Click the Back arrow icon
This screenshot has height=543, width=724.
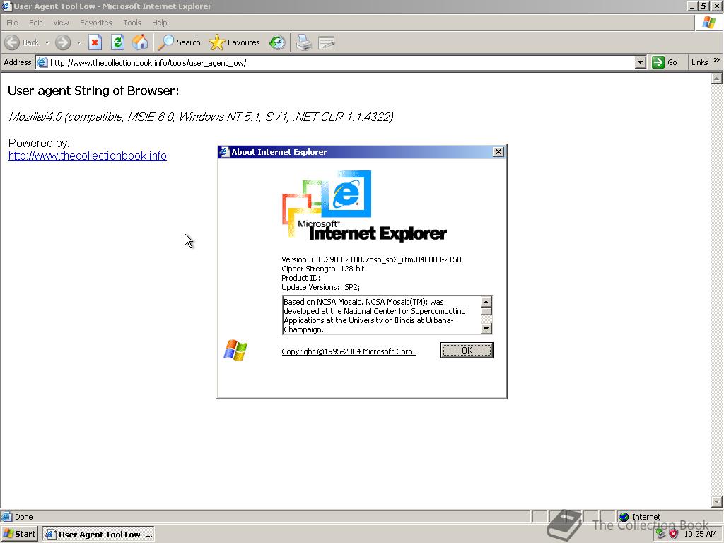coord(12,42)
